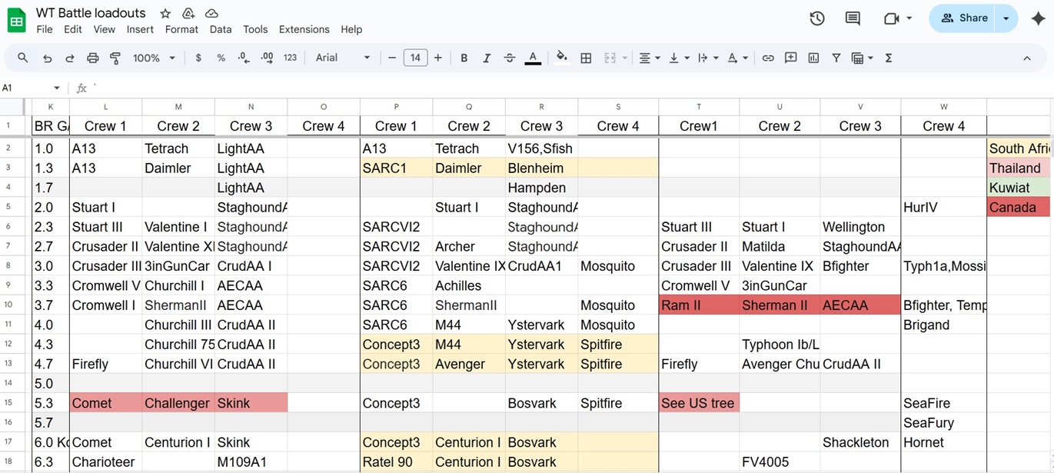Create a filter

click(836, 58)
